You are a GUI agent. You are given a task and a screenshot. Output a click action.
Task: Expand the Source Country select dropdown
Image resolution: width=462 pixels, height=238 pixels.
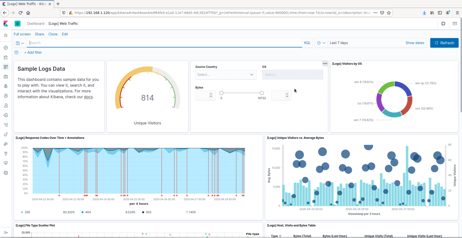click(x=226, y=75)
